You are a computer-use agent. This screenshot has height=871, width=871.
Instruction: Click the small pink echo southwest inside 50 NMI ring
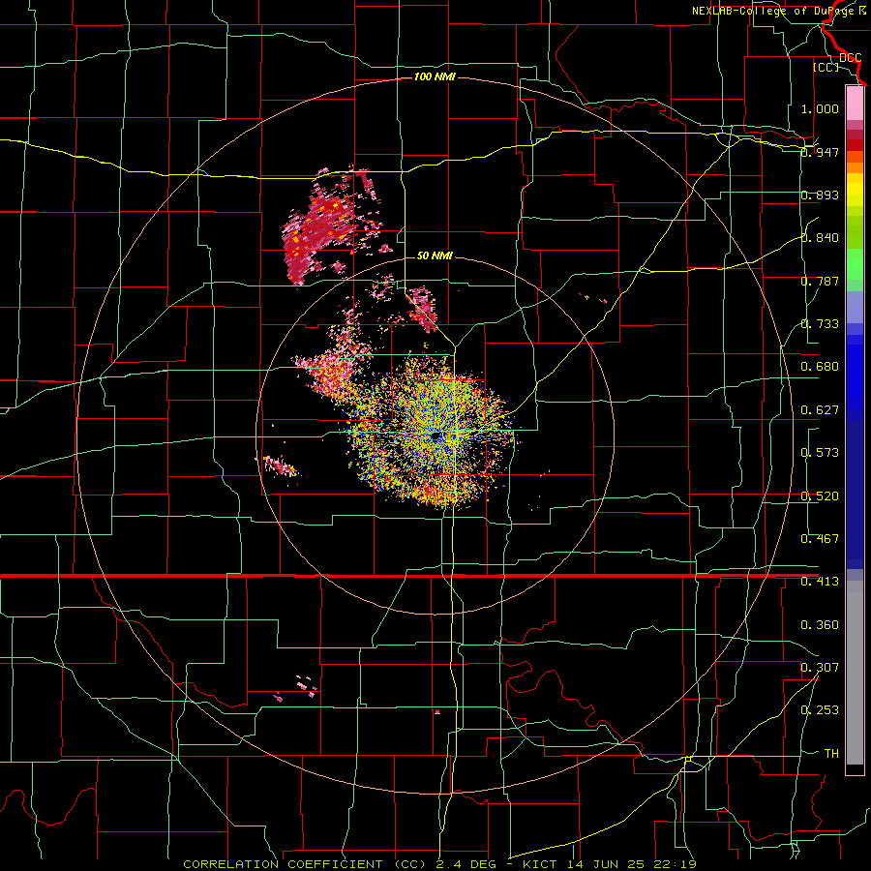point(280,466)
